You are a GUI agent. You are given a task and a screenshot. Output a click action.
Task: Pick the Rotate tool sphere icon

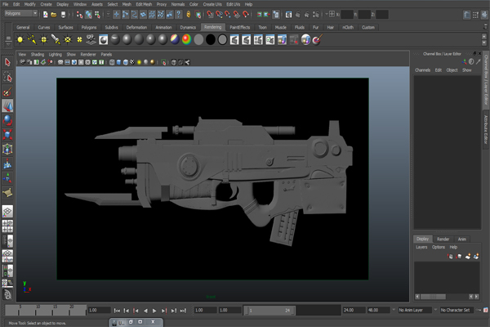click(7, 120)
